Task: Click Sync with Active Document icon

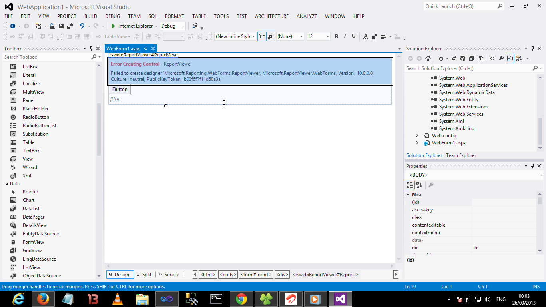Action: coord(454,58)
